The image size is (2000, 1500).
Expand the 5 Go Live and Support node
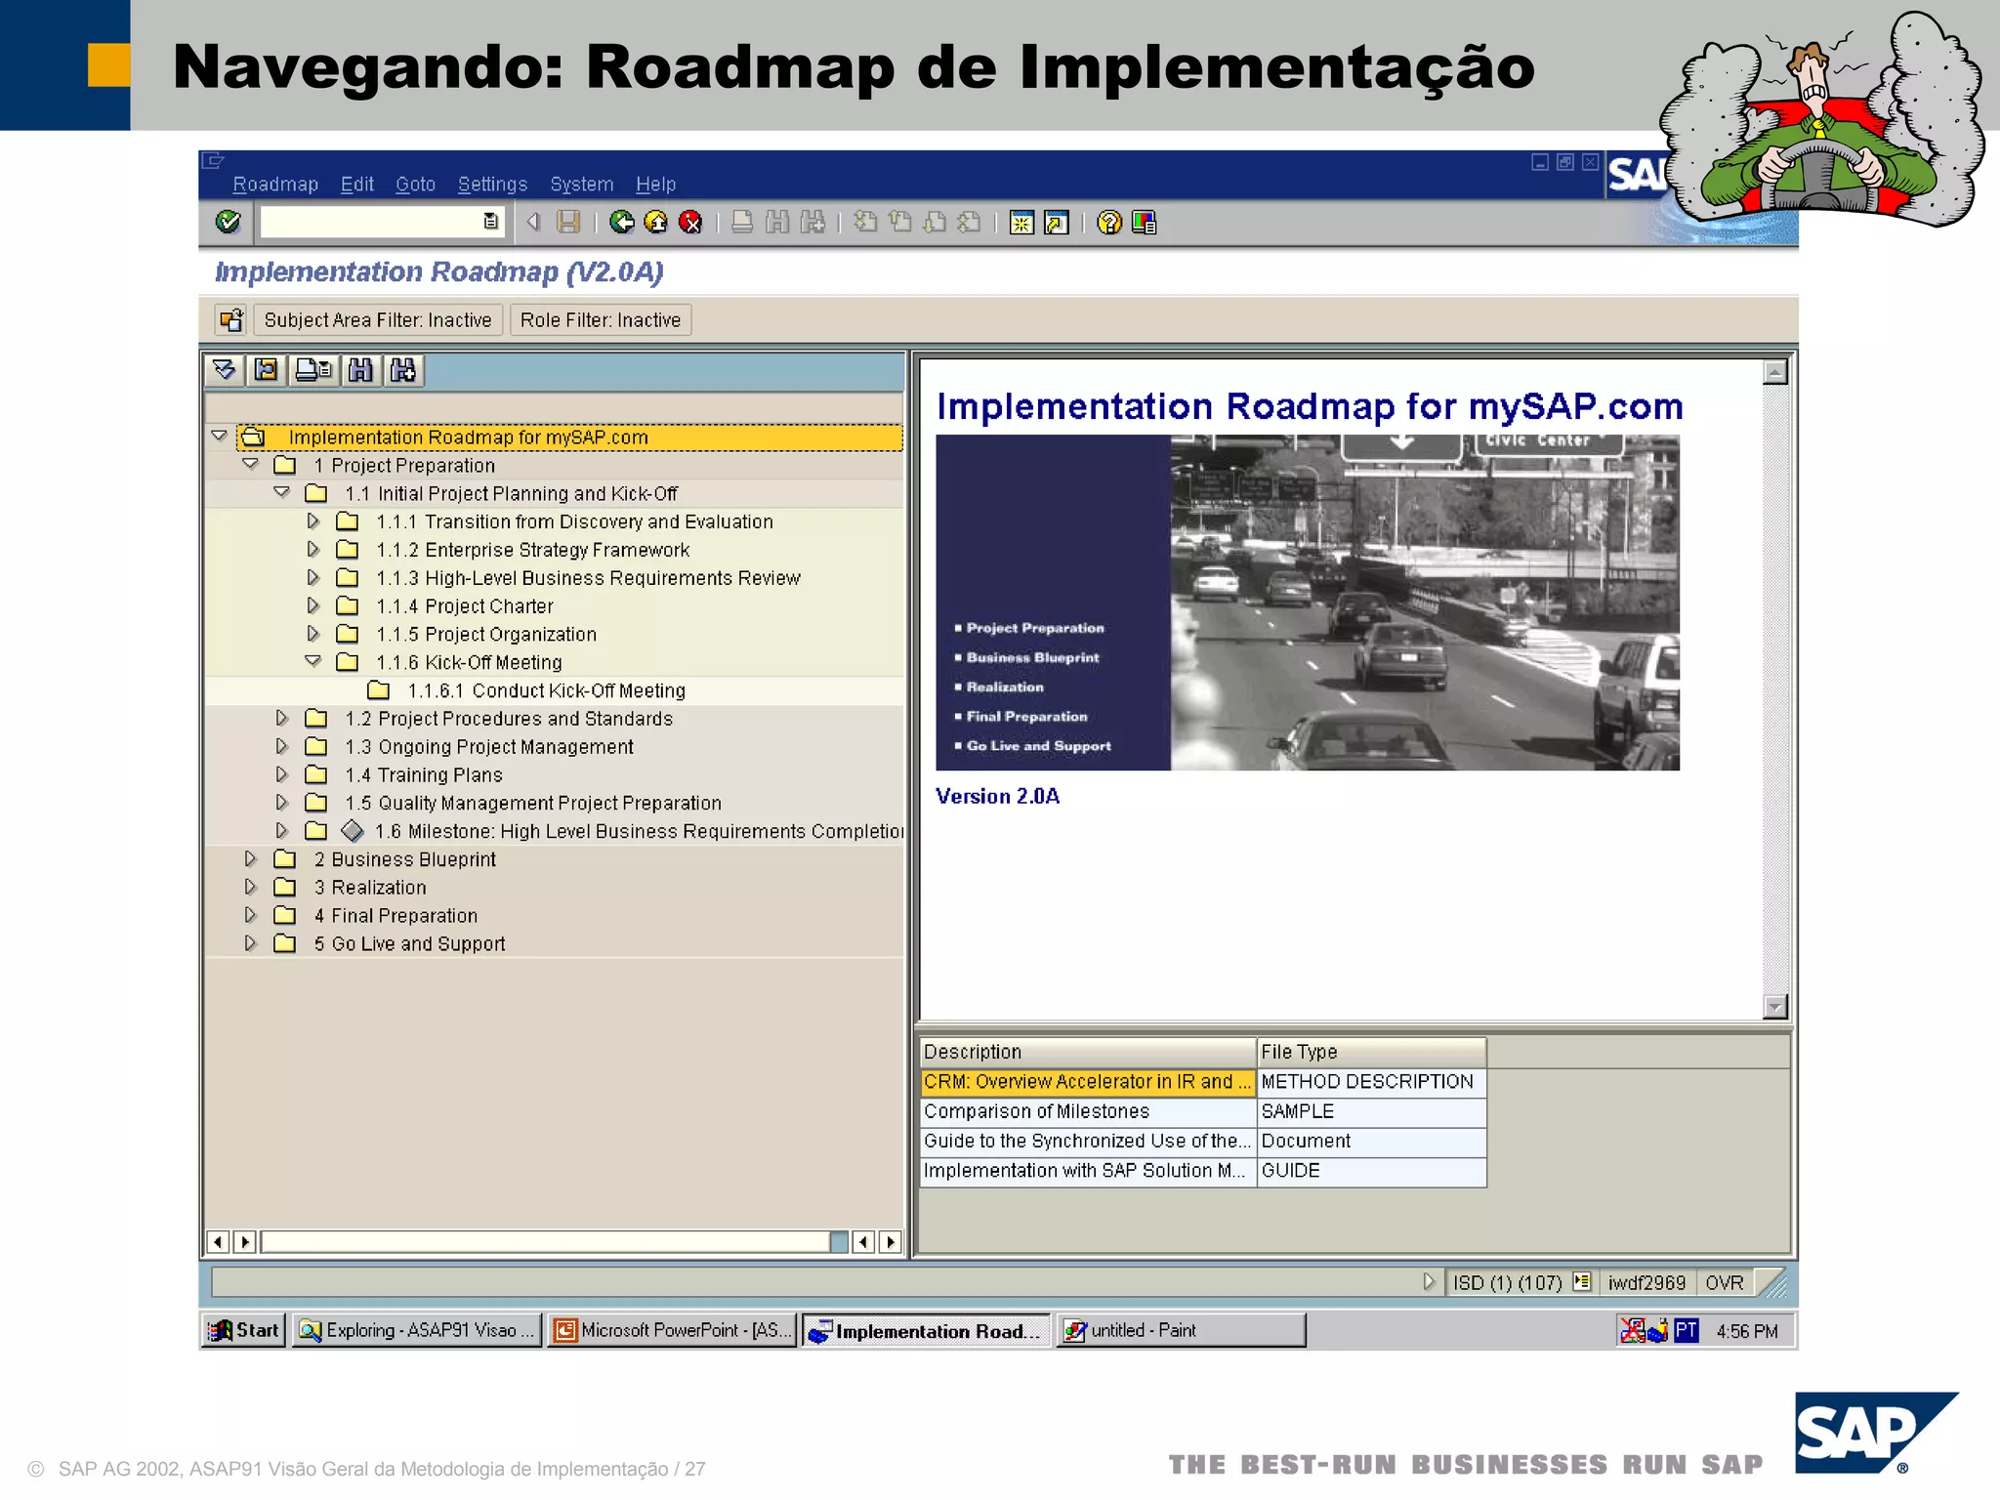pyautogui.click(x=251, y=943)
